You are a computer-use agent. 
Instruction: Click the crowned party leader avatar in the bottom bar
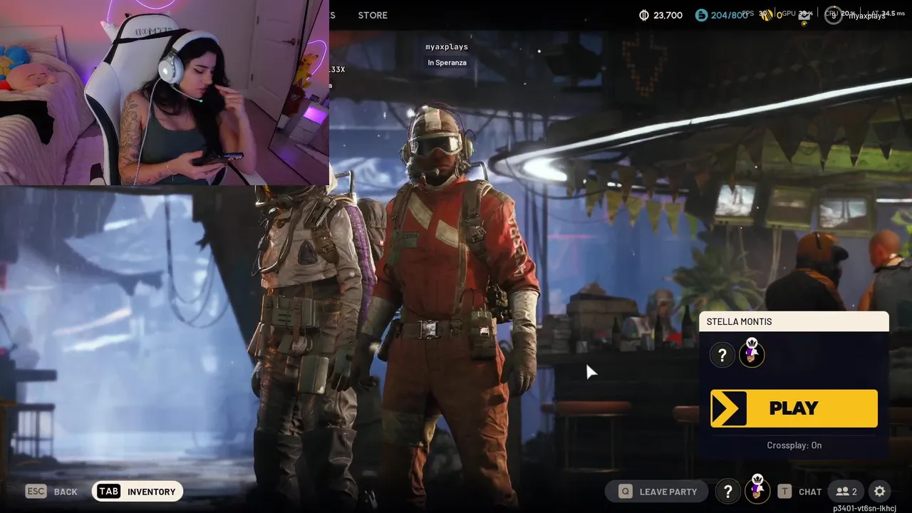(x=757, y=489)
